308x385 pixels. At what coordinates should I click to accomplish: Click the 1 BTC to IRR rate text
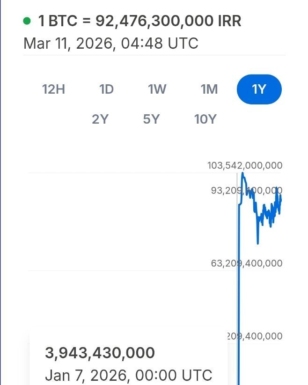coord(139,21)
